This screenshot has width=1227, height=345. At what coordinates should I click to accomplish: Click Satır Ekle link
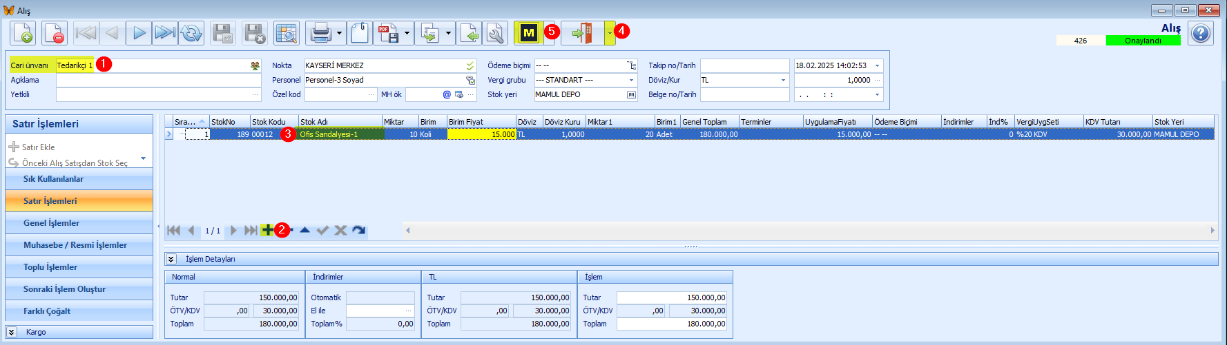(x=38, y=147)
